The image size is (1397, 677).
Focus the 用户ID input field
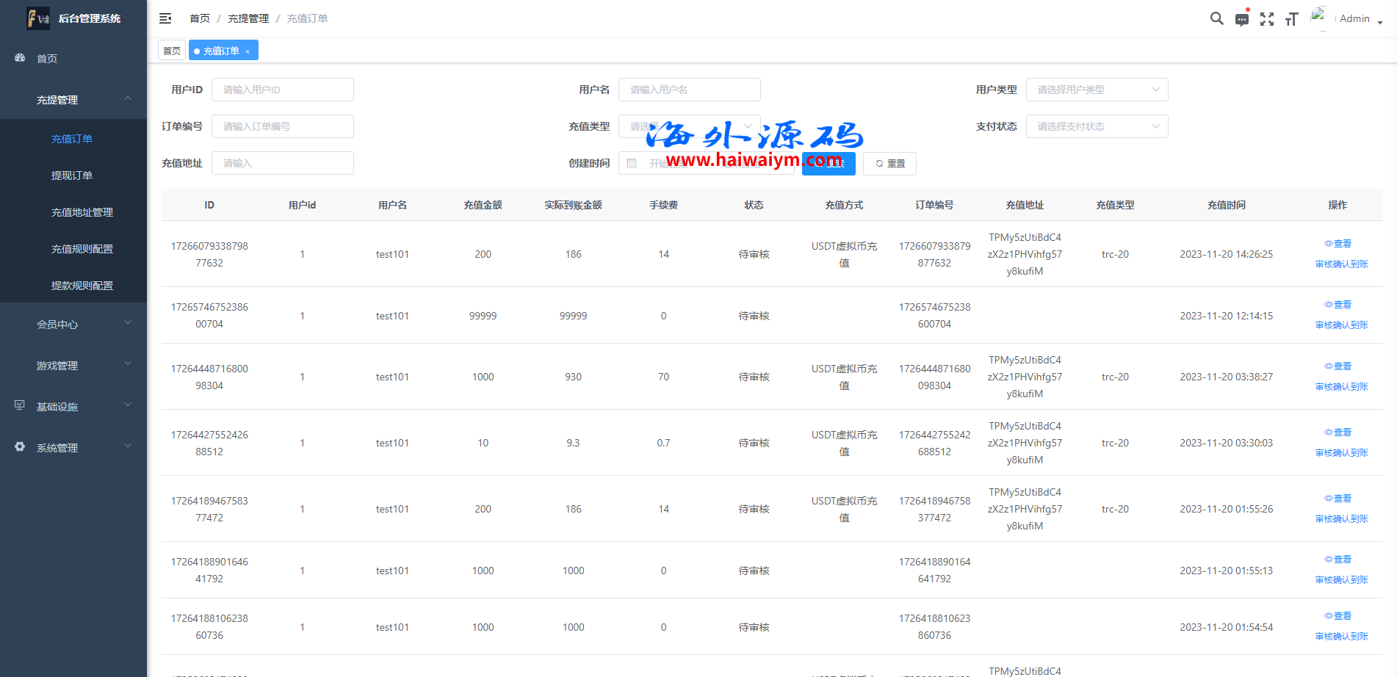[282, 90]
